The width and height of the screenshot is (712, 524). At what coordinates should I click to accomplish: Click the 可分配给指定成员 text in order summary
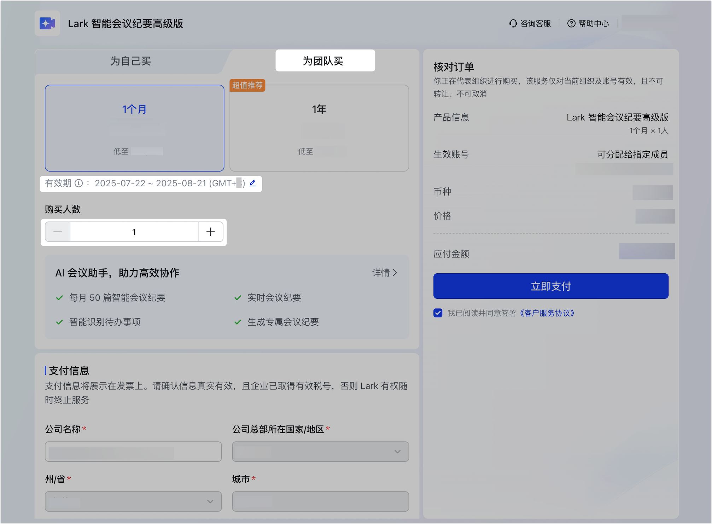tap(633, 155)
